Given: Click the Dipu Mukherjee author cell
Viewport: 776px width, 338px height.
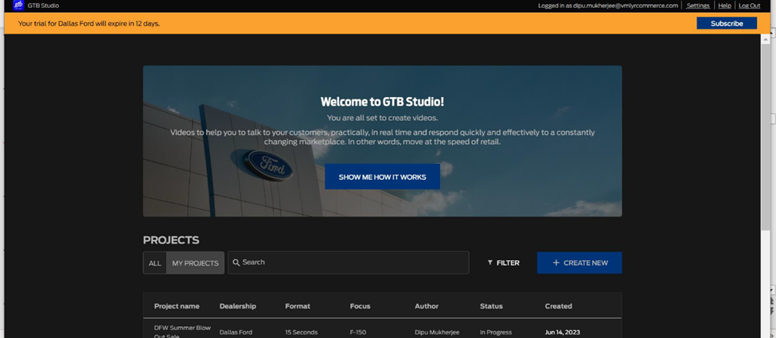Looking at the screenshot, I should click(x=438, y=332).
